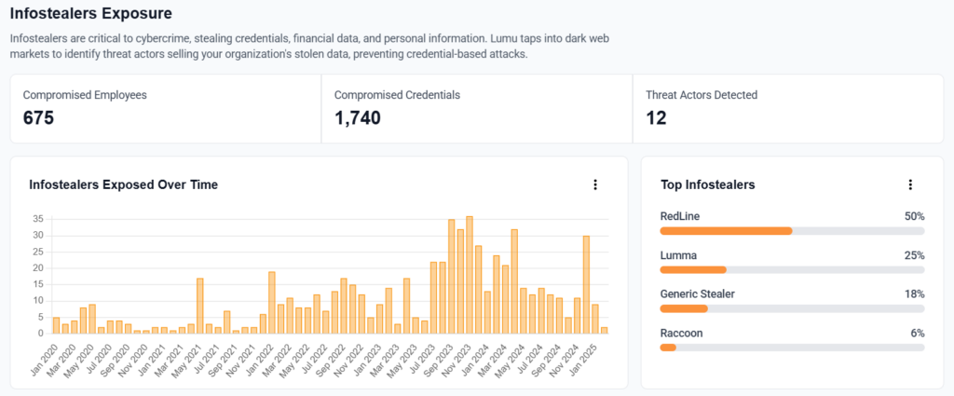
Task: Open the Infostealers Exposed Over Time options menu
Action: tap(595, 184)
